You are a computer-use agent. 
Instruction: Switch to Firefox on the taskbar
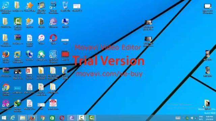[x=32, y=118]
